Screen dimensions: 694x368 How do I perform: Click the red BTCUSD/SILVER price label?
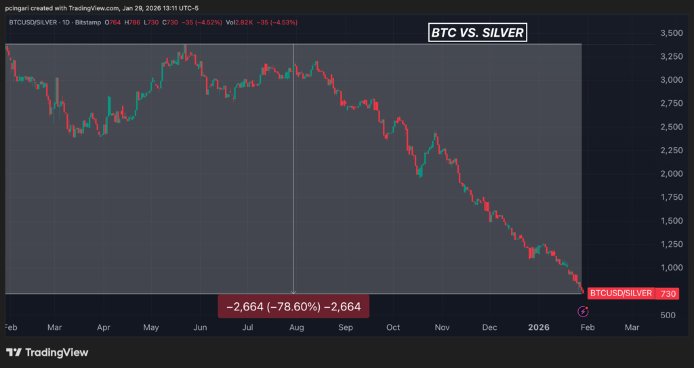(621, 293)
